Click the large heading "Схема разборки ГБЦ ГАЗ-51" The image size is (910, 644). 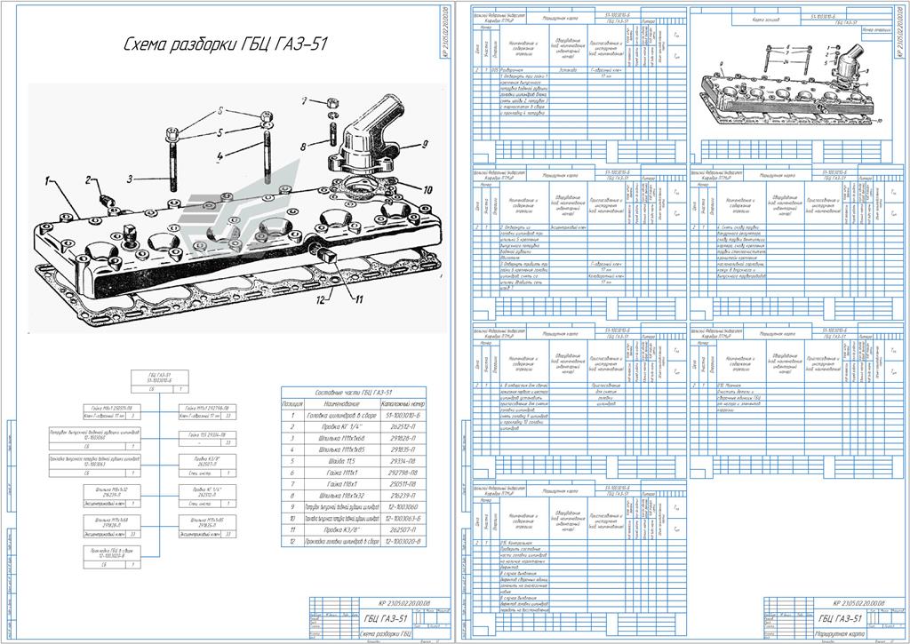click(226, 44)
